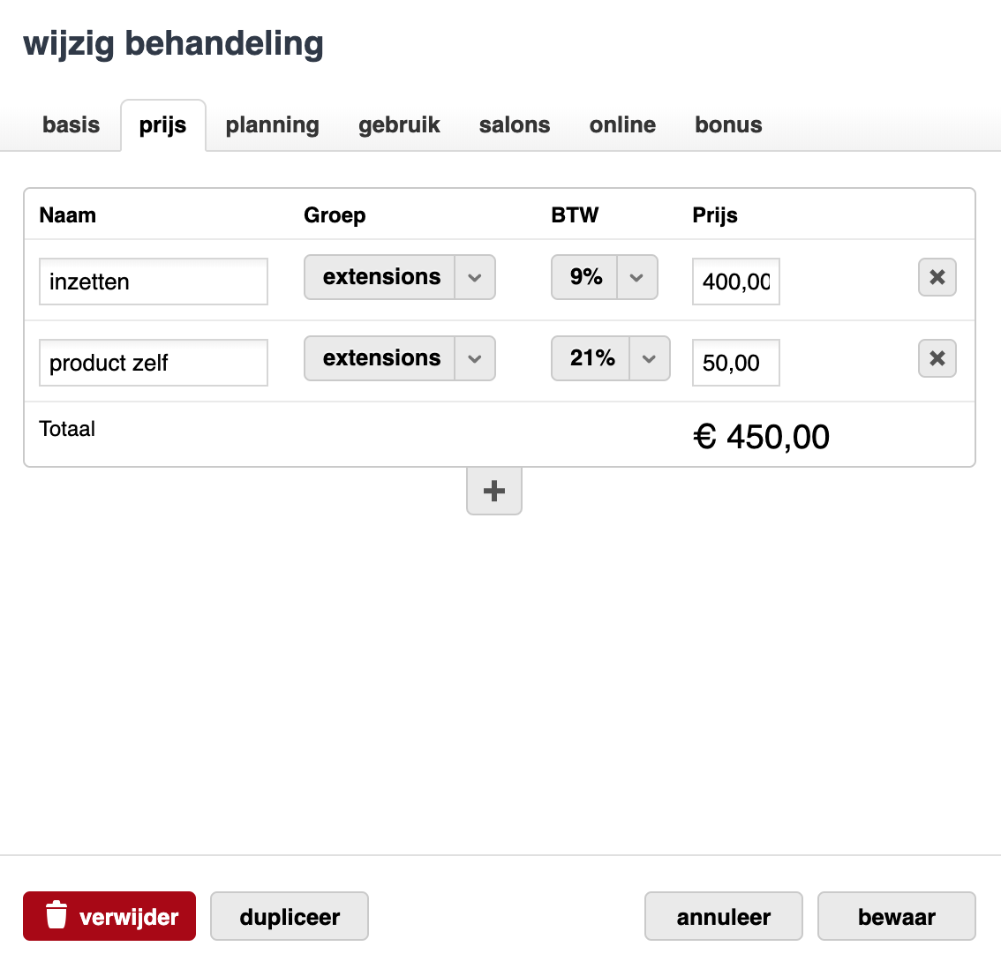Switch to the planning tab
This screenshot has width=1001, height=969.
coord(272,124)
